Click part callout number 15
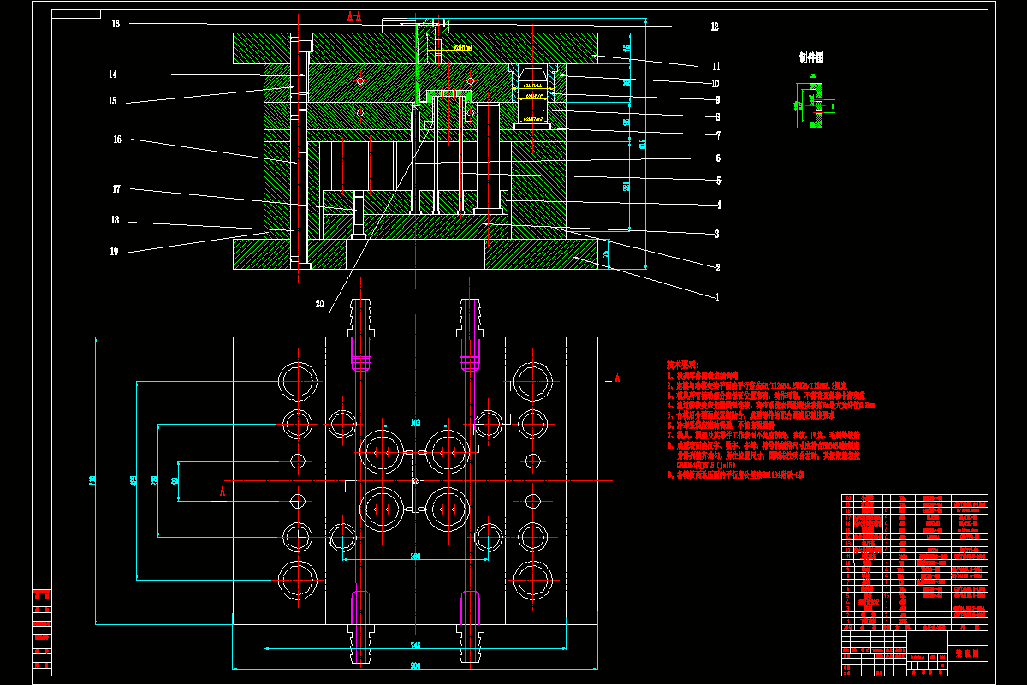This screenshot has width=1027, height=685. (x=112, y=102)
